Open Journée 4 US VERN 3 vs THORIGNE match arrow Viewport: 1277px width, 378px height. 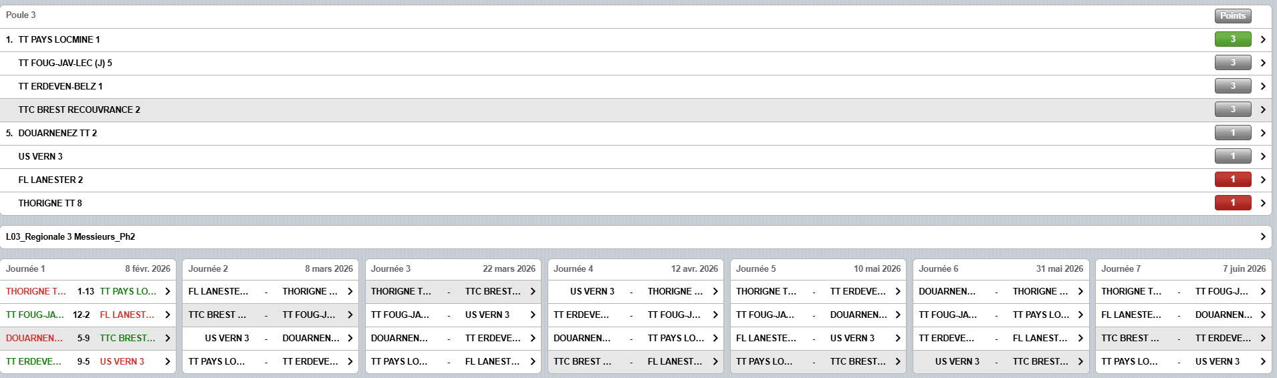coord(715,291)
